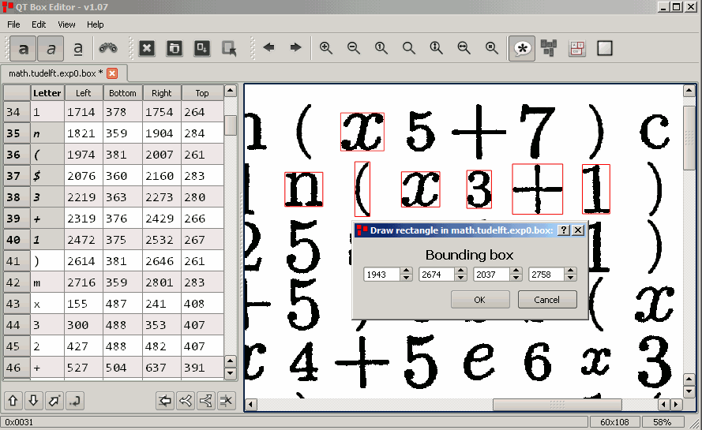The width and height of the screenshot is (702, 430).
Task: Select the letter cell of row 40
Action: coord(47,240)
